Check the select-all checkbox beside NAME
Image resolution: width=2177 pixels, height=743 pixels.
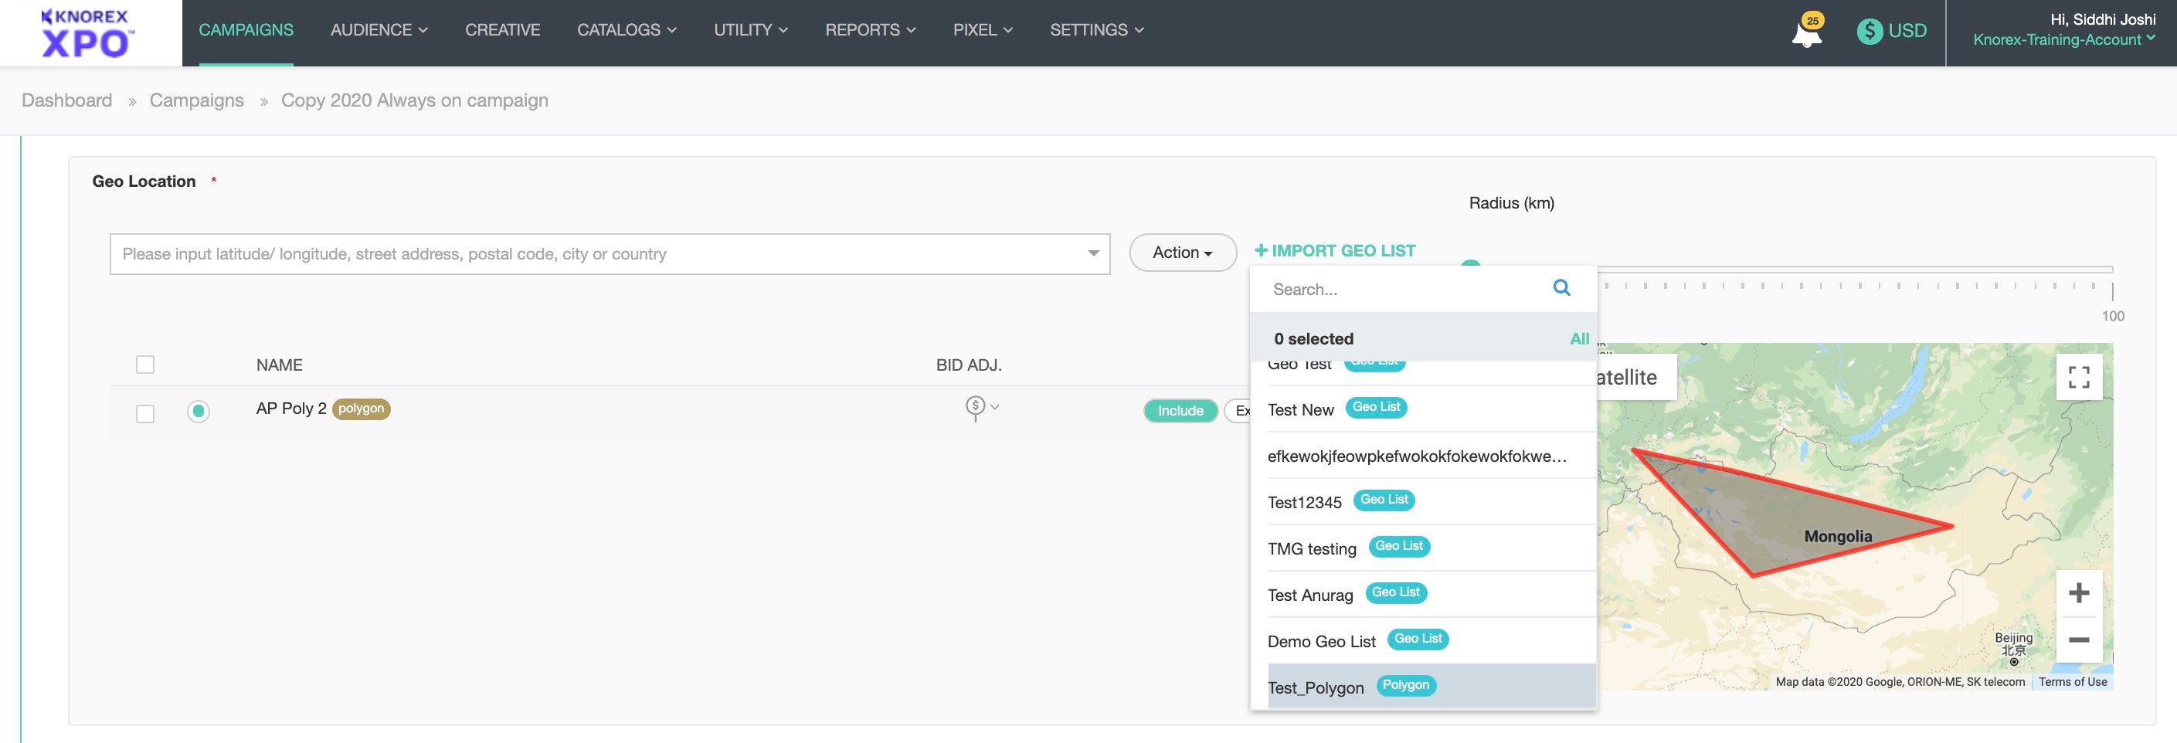tap(145, 365)
